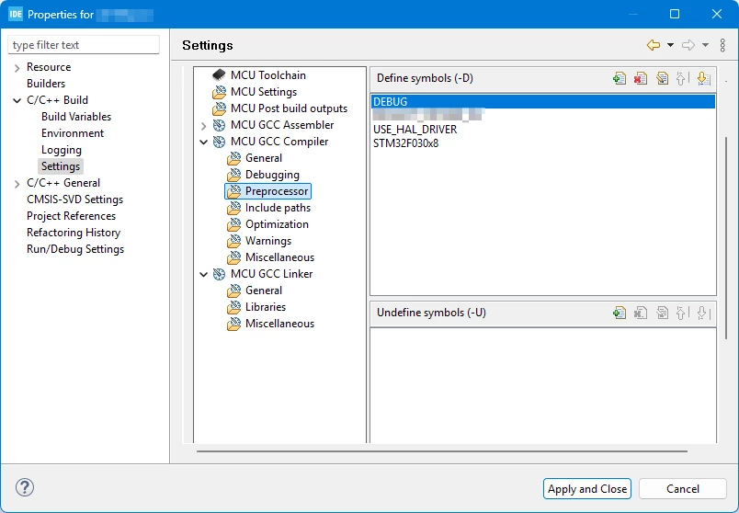
Task: Add a new define symbol entry
Action: click(620, 78)
